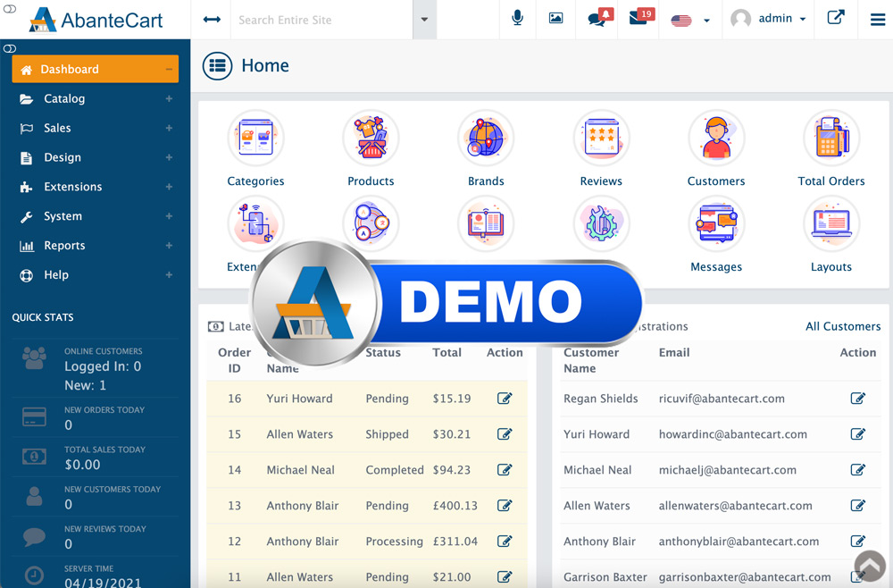This screenshot has width=893, height=588.
Task: Select Catalog in the sidebar
Action: pyautogui.click(x=96, y=98)
